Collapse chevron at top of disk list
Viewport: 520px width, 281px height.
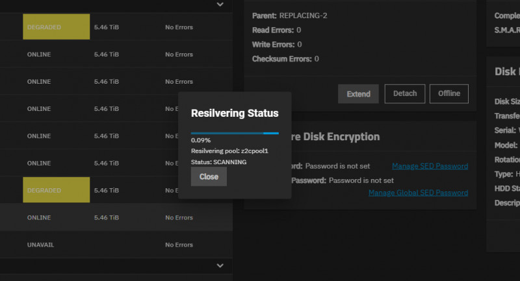pyautogui.click(x=220, y=5)
